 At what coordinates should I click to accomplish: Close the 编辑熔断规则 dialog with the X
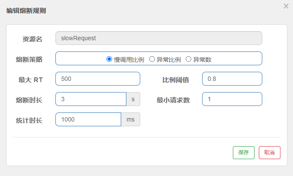point(286,6)
